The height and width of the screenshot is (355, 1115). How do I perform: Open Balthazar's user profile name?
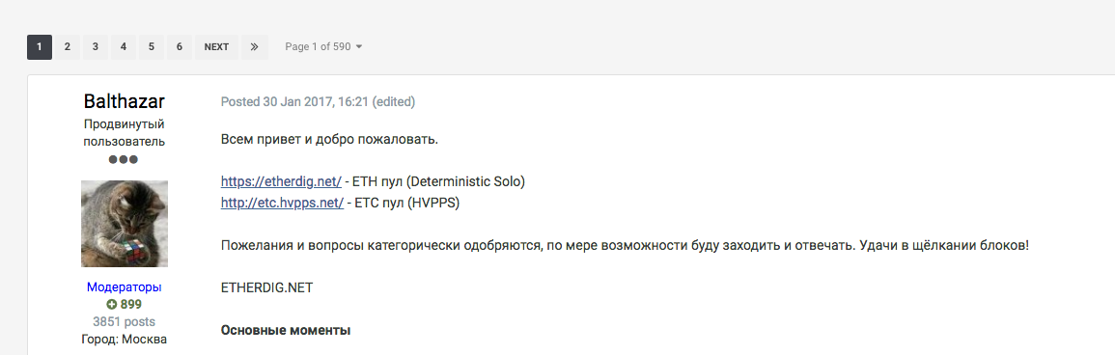click(x=125, y=101)
